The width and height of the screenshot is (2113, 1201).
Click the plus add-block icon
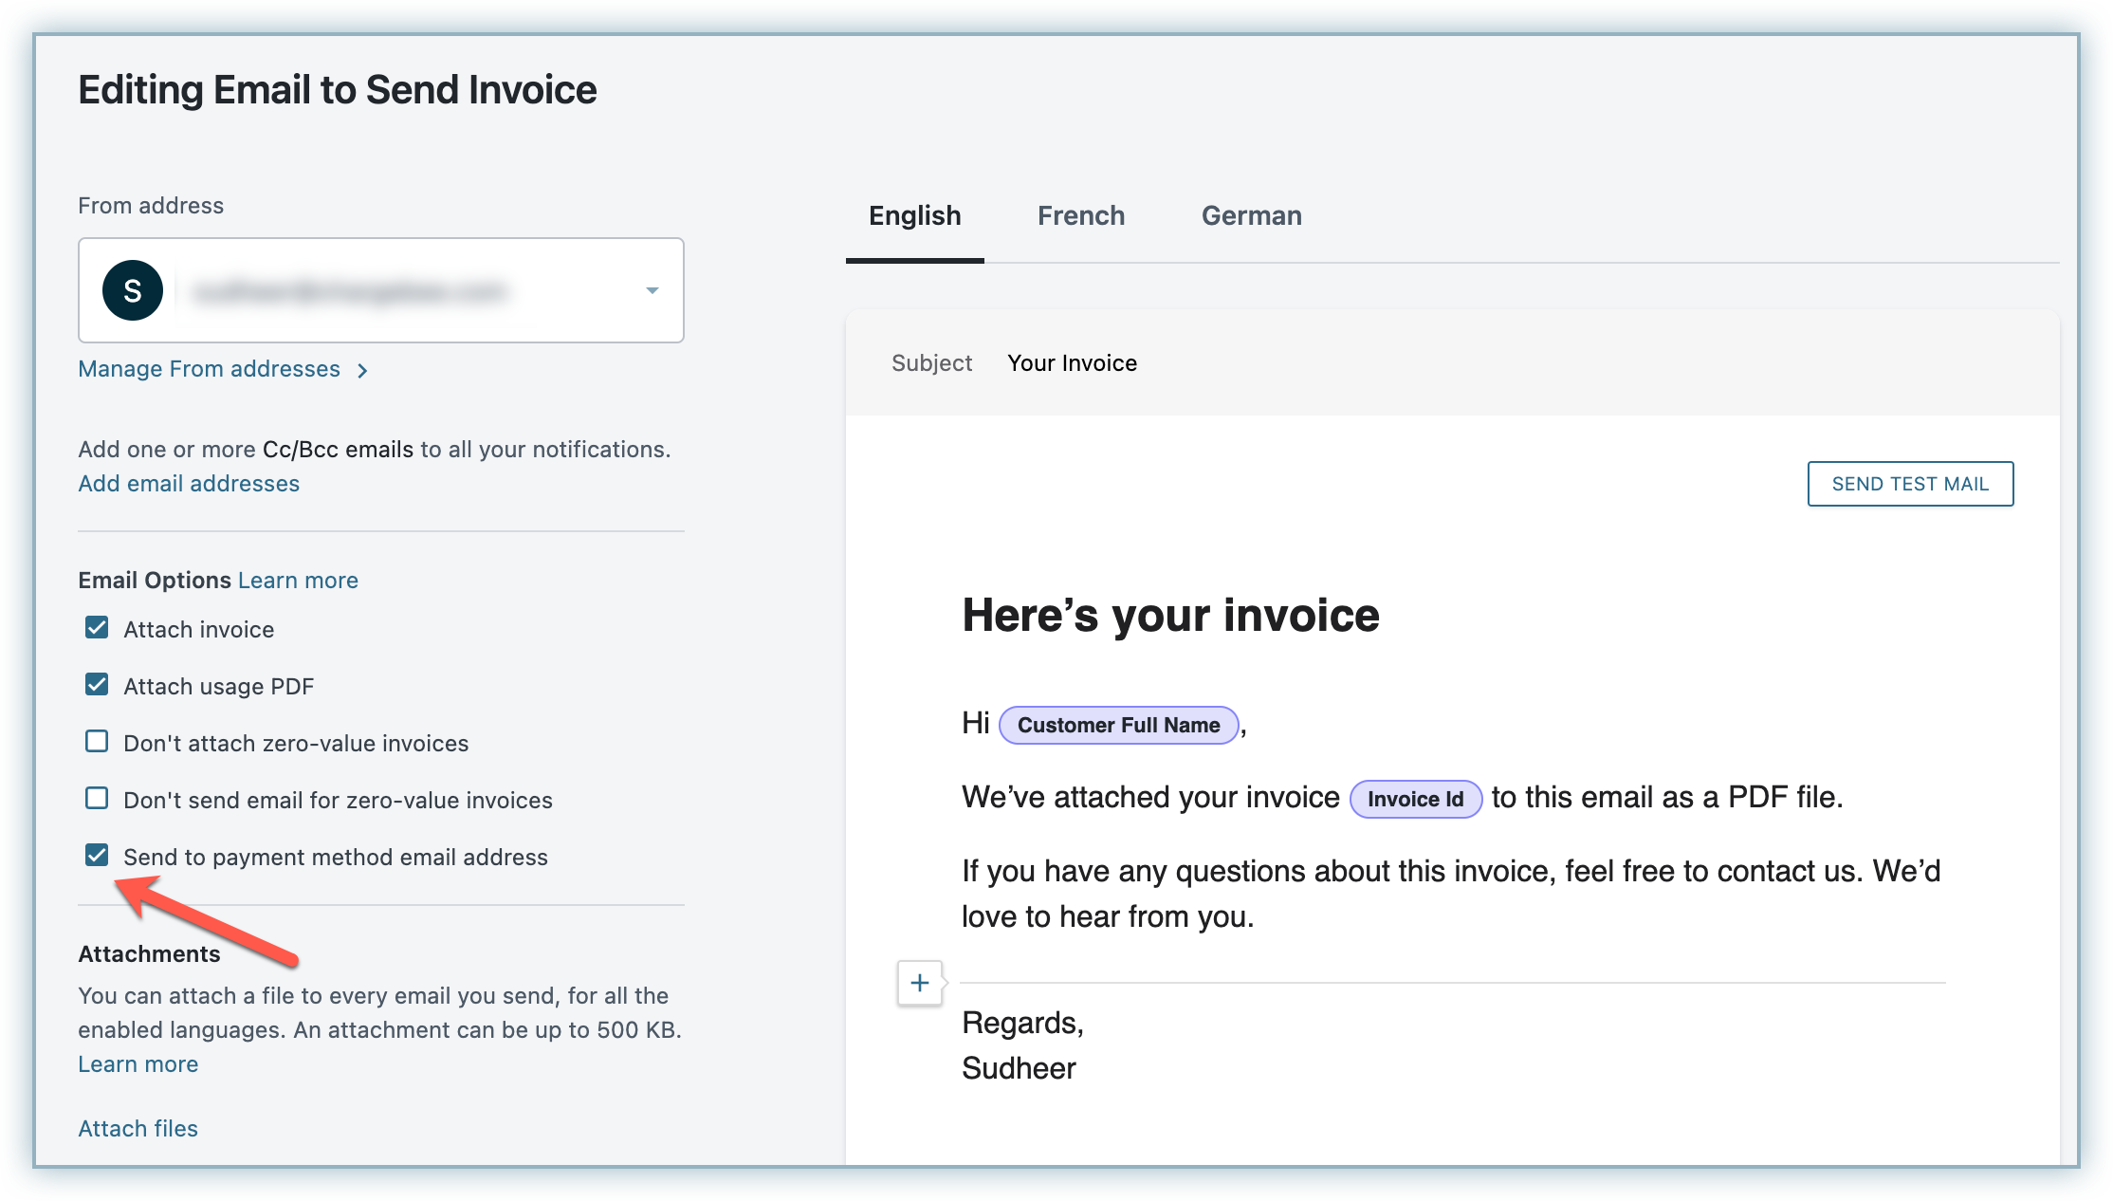coord(919,983)
